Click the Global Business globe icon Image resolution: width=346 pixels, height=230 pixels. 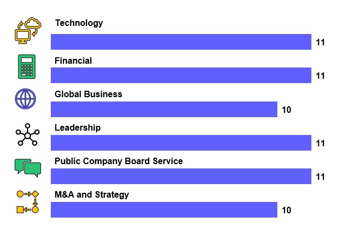click(x=26, y=99)
